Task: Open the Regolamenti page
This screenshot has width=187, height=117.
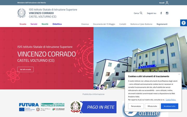Action: tap(162, 24)
